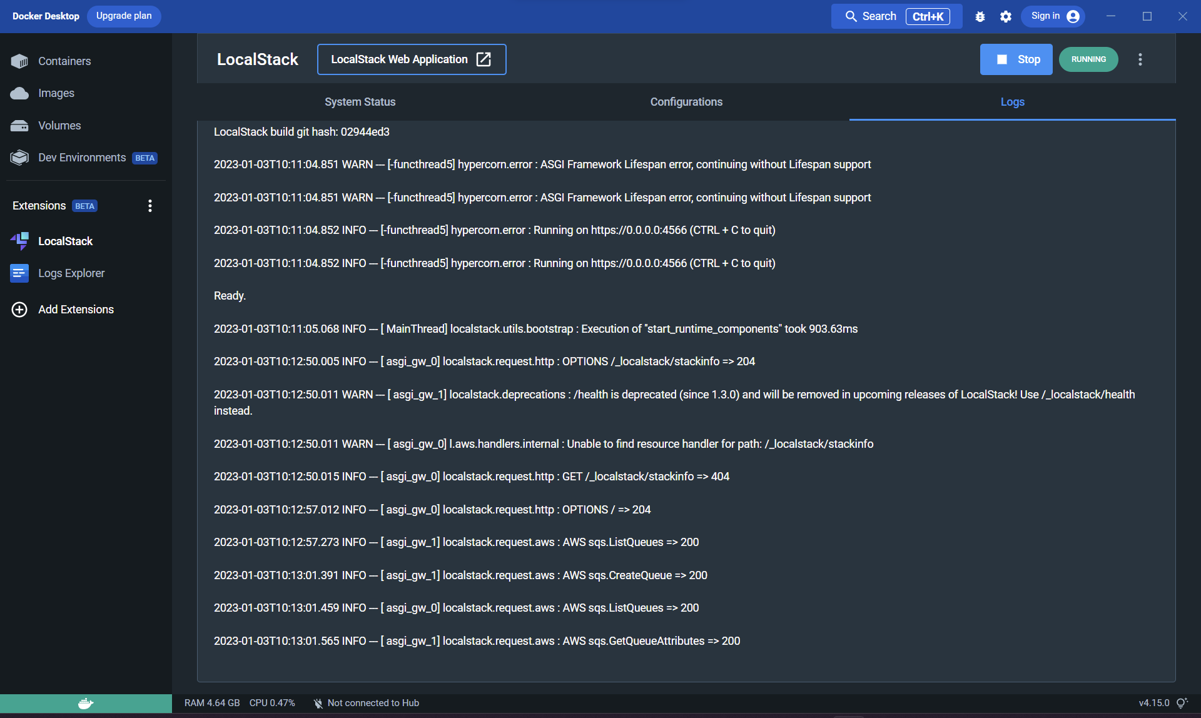Image resolution: width=1201 pixels, height=718 pixels.
Task: Switch to the System Status tab
Action: [360, 102]
